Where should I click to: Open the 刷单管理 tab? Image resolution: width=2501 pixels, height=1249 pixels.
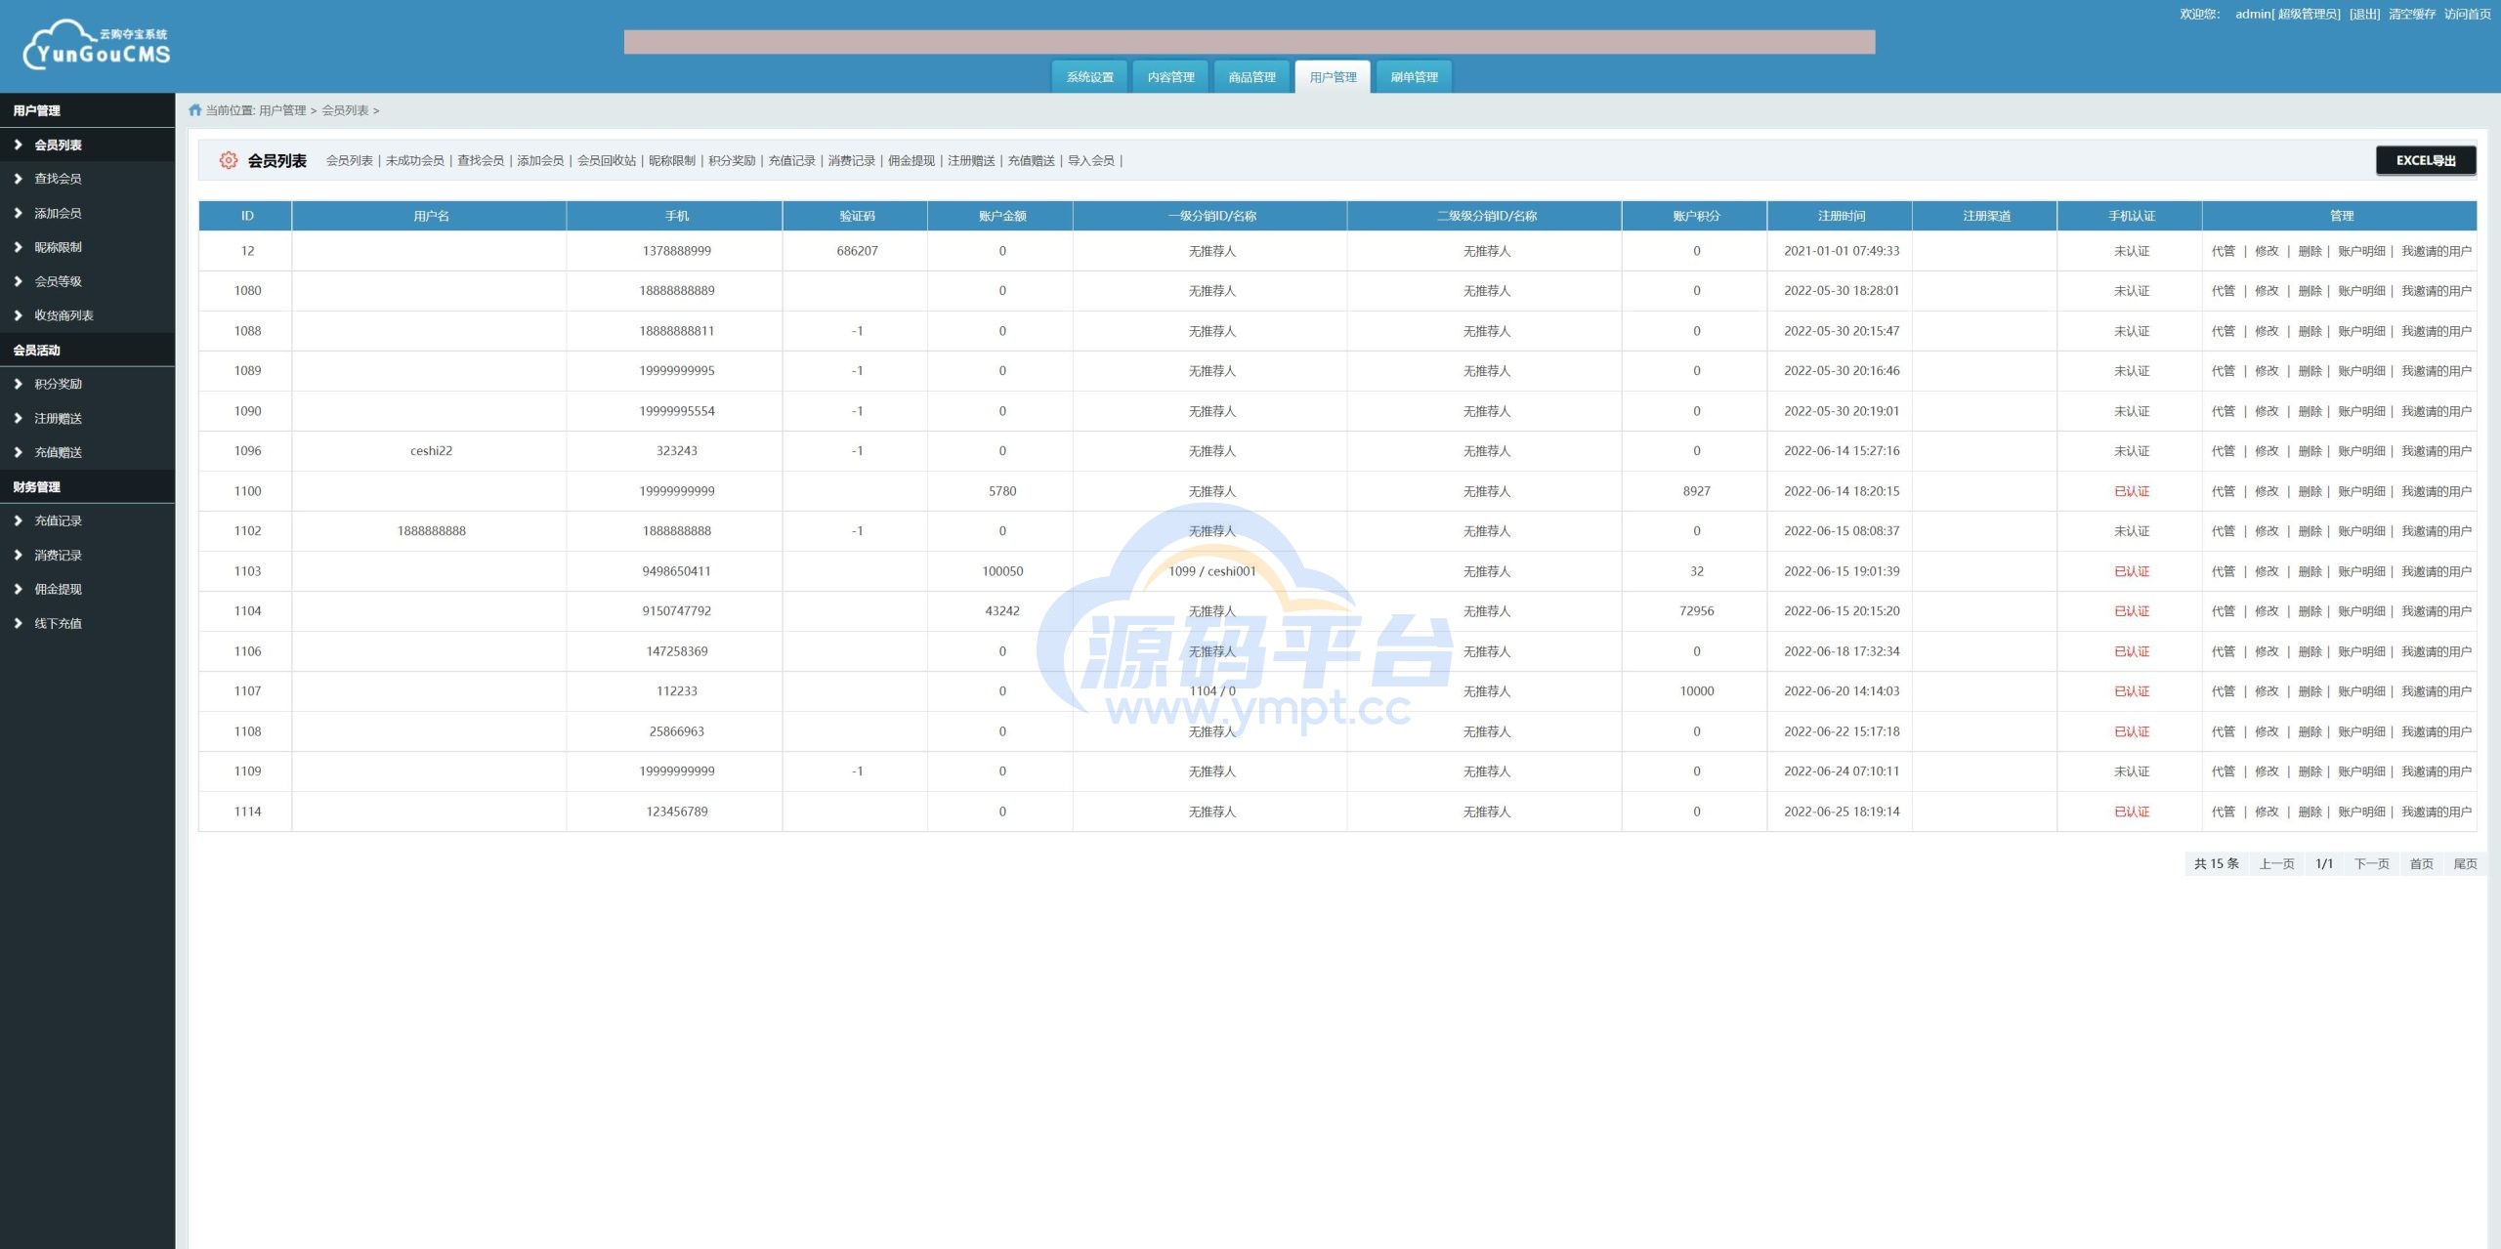pyautogui.click(x=1414, y=77)
